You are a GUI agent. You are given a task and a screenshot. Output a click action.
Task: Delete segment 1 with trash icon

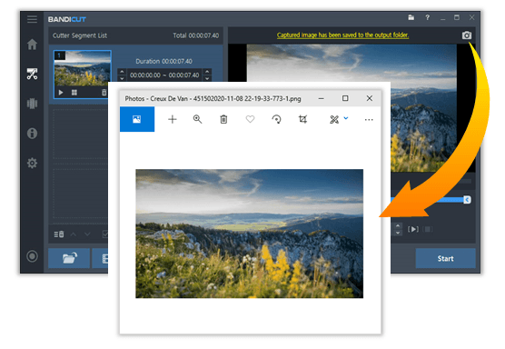[x=104, y=93]
